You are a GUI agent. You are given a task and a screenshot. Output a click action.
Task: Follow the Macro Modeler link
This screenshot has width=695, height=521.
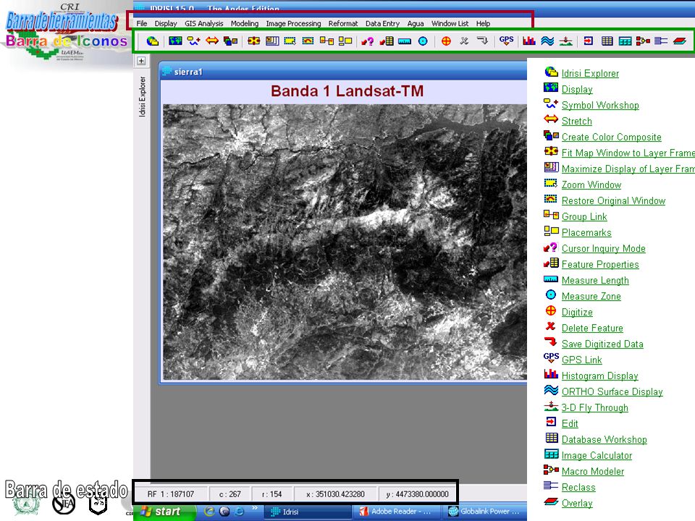click(593, 471)
